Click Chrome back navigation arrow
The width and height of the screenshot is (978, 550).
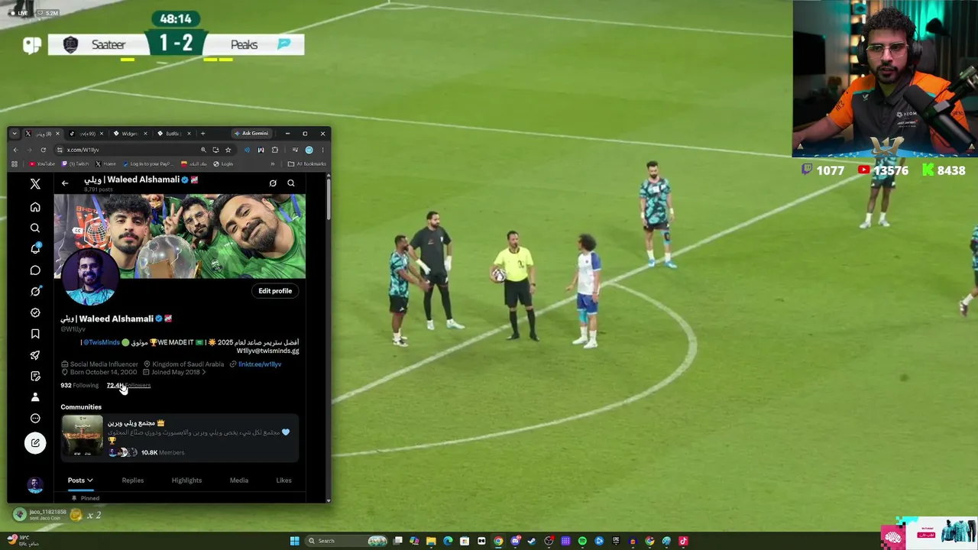15,150
